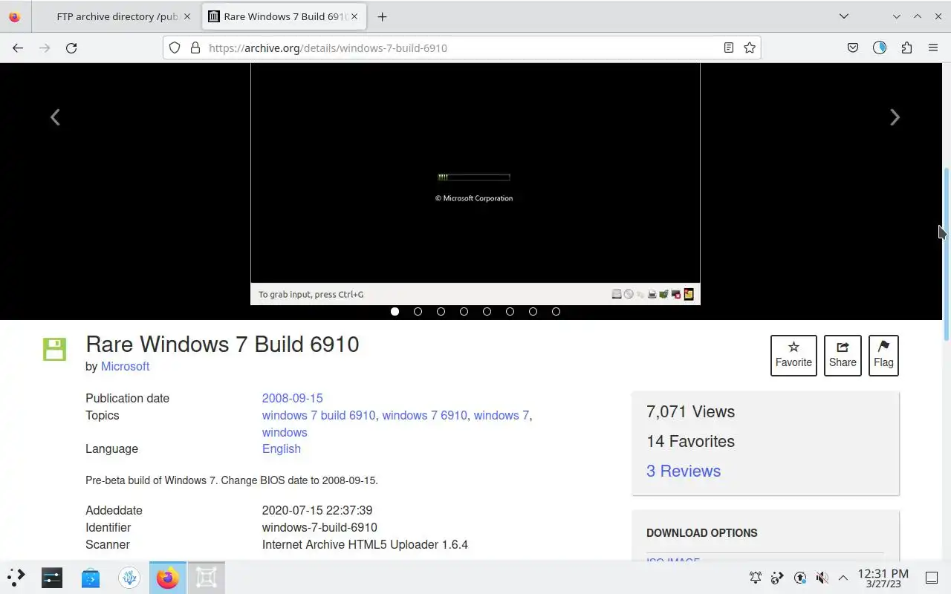The height and width of the screenshot is (594, 951).
Task: Show the desktop with the corner button
Action: pyautogui.click(x=932, y=578)
